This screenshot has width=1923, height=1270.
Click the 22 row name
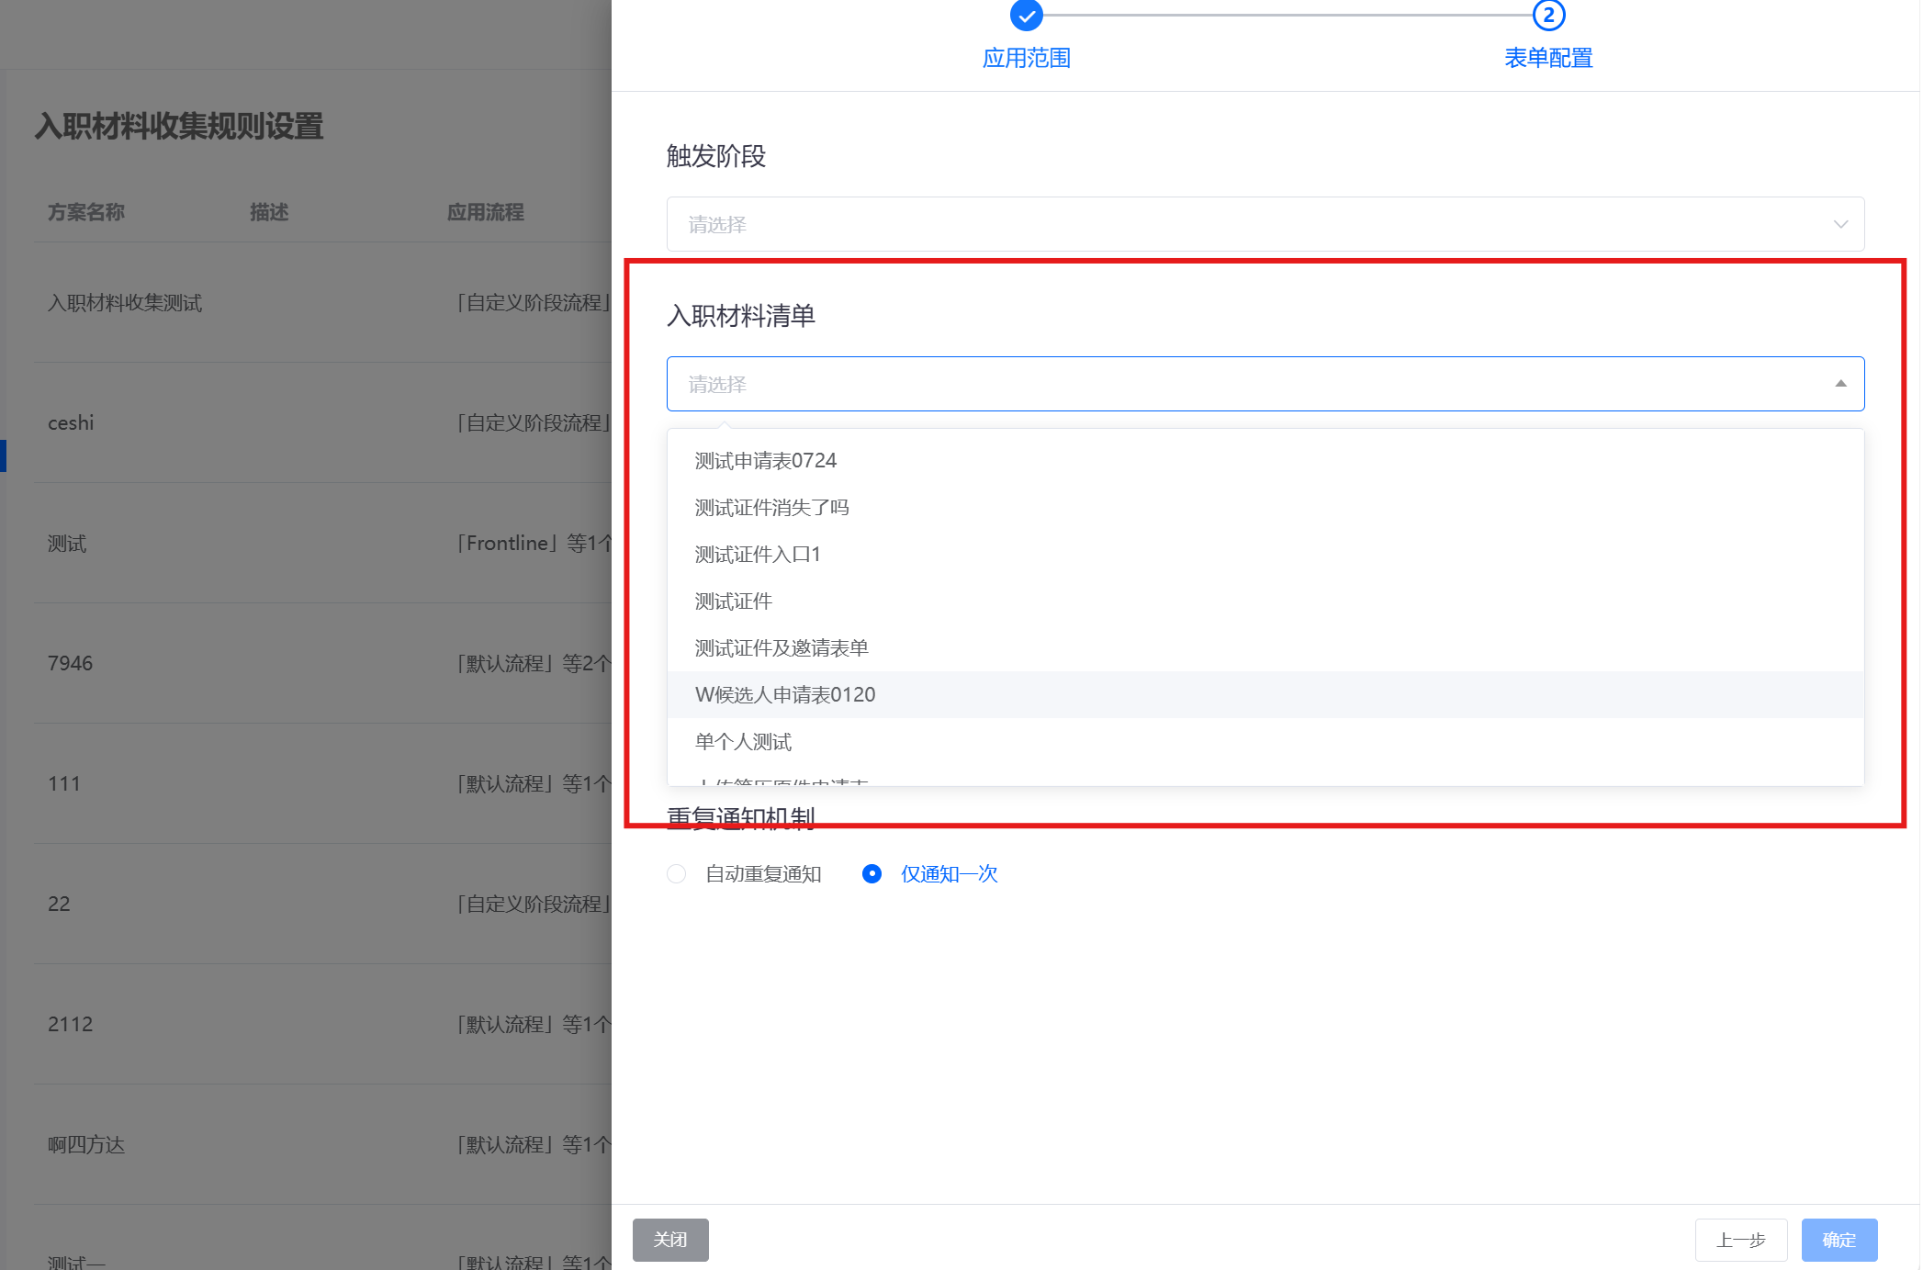coord(59,905)
